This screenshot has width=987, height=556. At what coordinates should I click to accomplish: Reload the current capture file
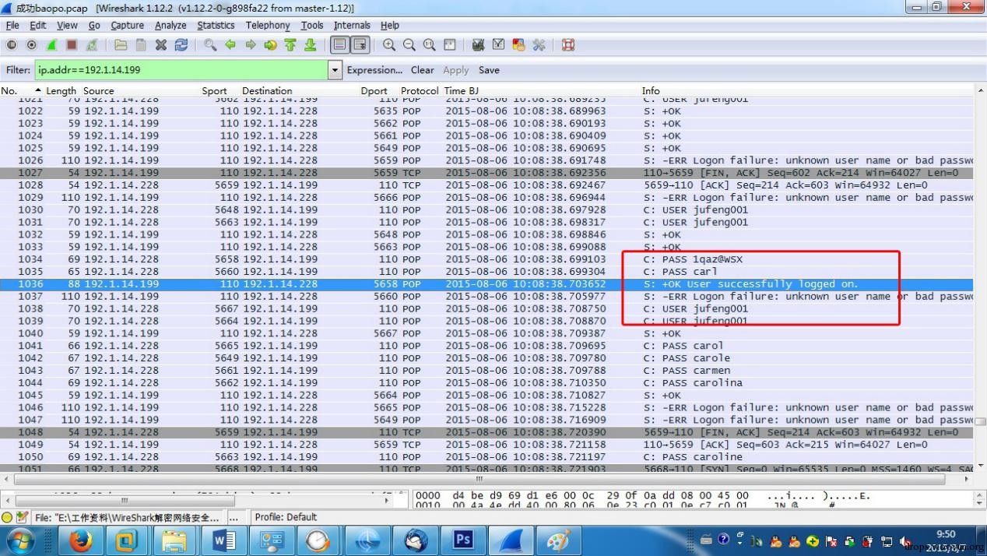181,45
